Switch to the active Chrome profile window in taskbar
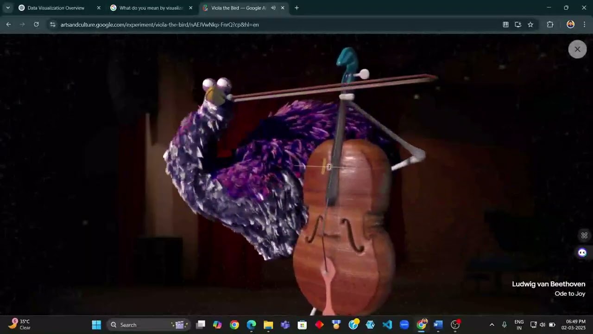The height and width of the screenshot is (334, 593). point(421,325)
